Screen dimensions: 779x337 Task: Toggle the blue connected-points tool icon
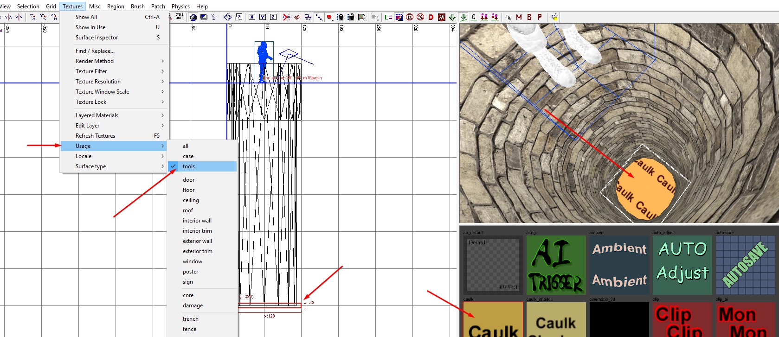tap(319, 17)
